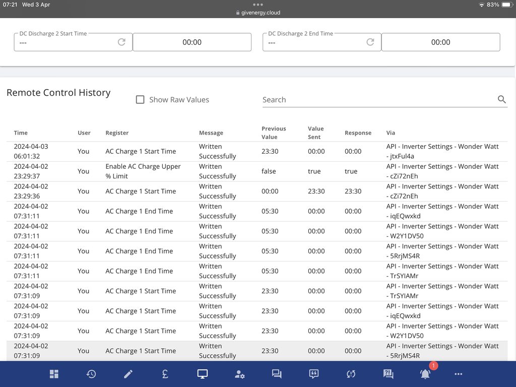Refresh DC Discharge 2 Start Time value
This screenshot has width=516, height=387.
click(121, 42)
